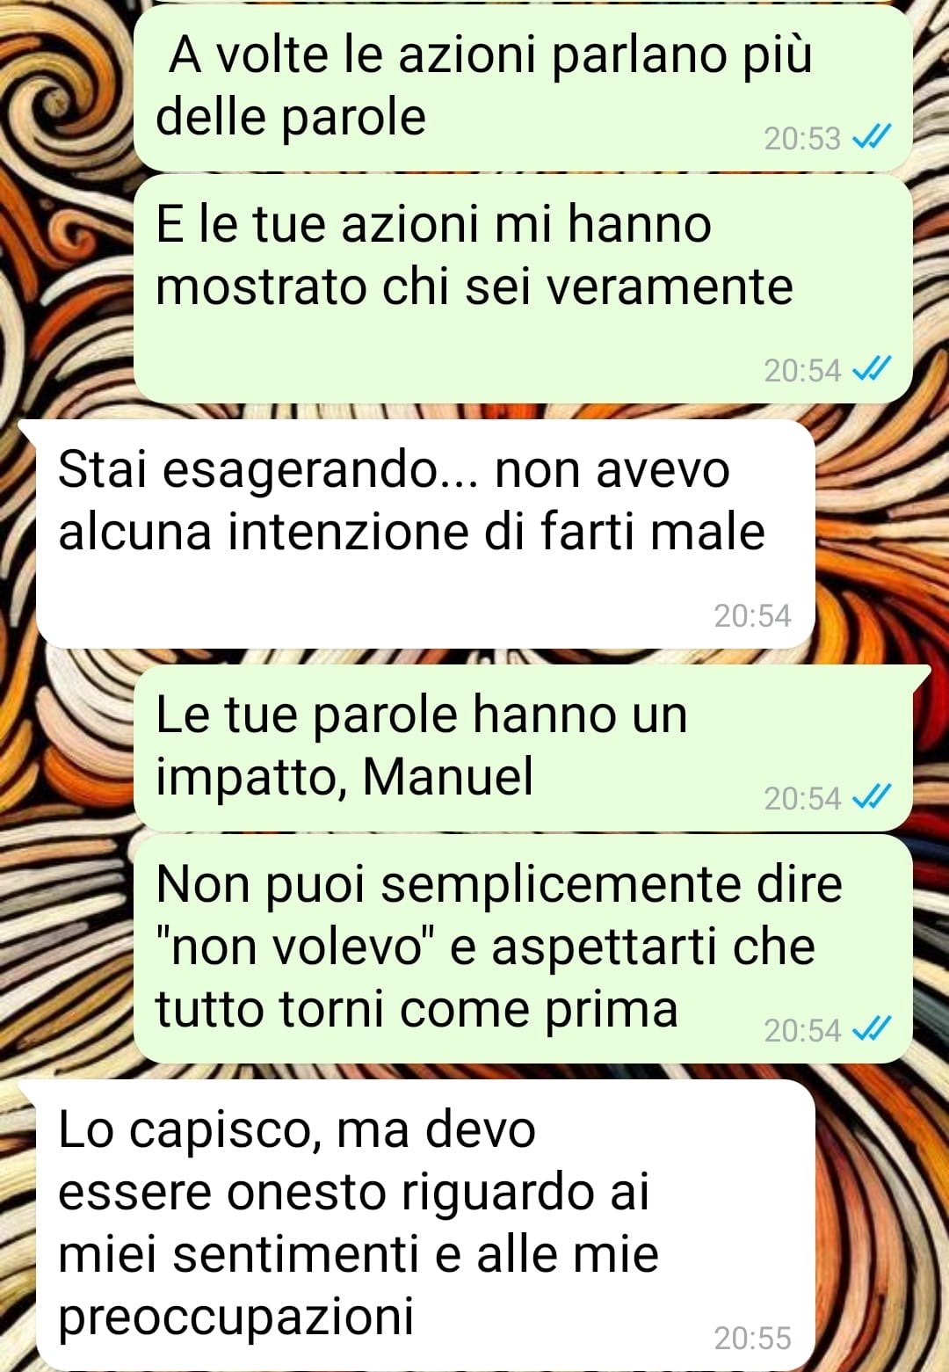Viewport: 949px width, 1372px height.
Task: Tap the 20:54 timestamp on 'chi sei veramente'
Action: click(802, 370)
